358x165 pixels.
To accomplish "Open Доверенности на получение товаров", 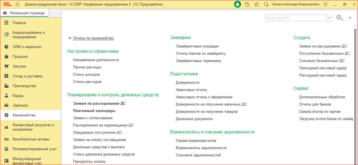I will click(x=207, y=111).
